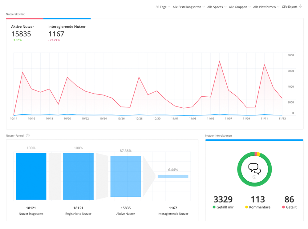Screen dimensions: 308x229
Task: Click the 15835 active users value at top
Action: pyautogui.click(x=21, y=34)
